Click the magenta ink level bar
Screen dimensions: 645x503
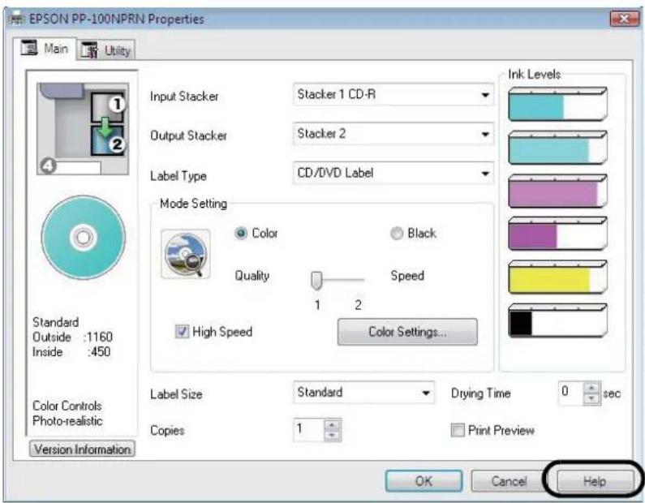point(558,234)
